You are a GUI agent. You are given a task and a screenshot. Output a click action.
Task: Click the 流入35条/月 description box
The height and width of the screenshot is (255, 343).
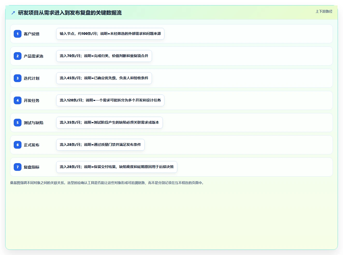[110, 123]
